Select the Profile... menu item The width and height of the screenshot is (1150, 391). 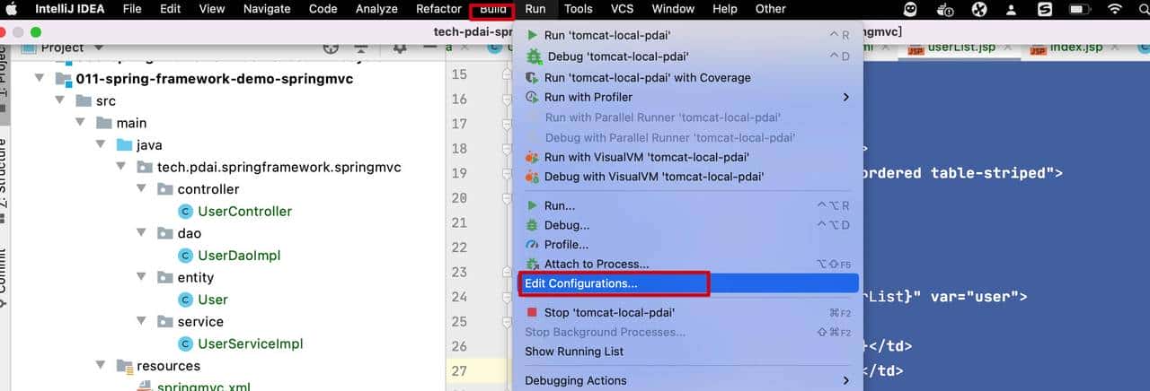point(687,244)
